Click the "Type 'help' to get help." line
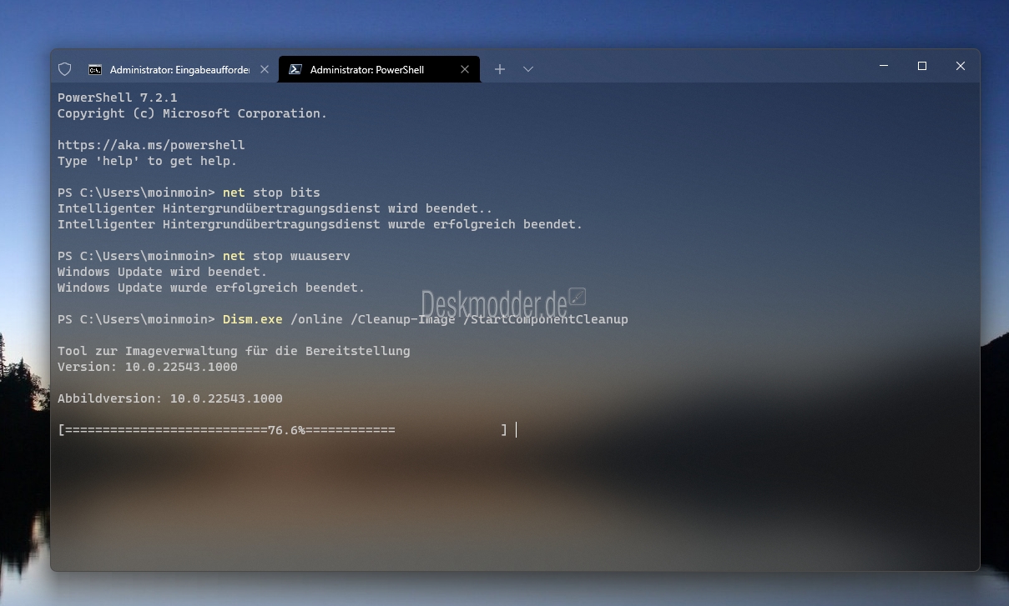The image size is (1009, 606). [148, 161]
